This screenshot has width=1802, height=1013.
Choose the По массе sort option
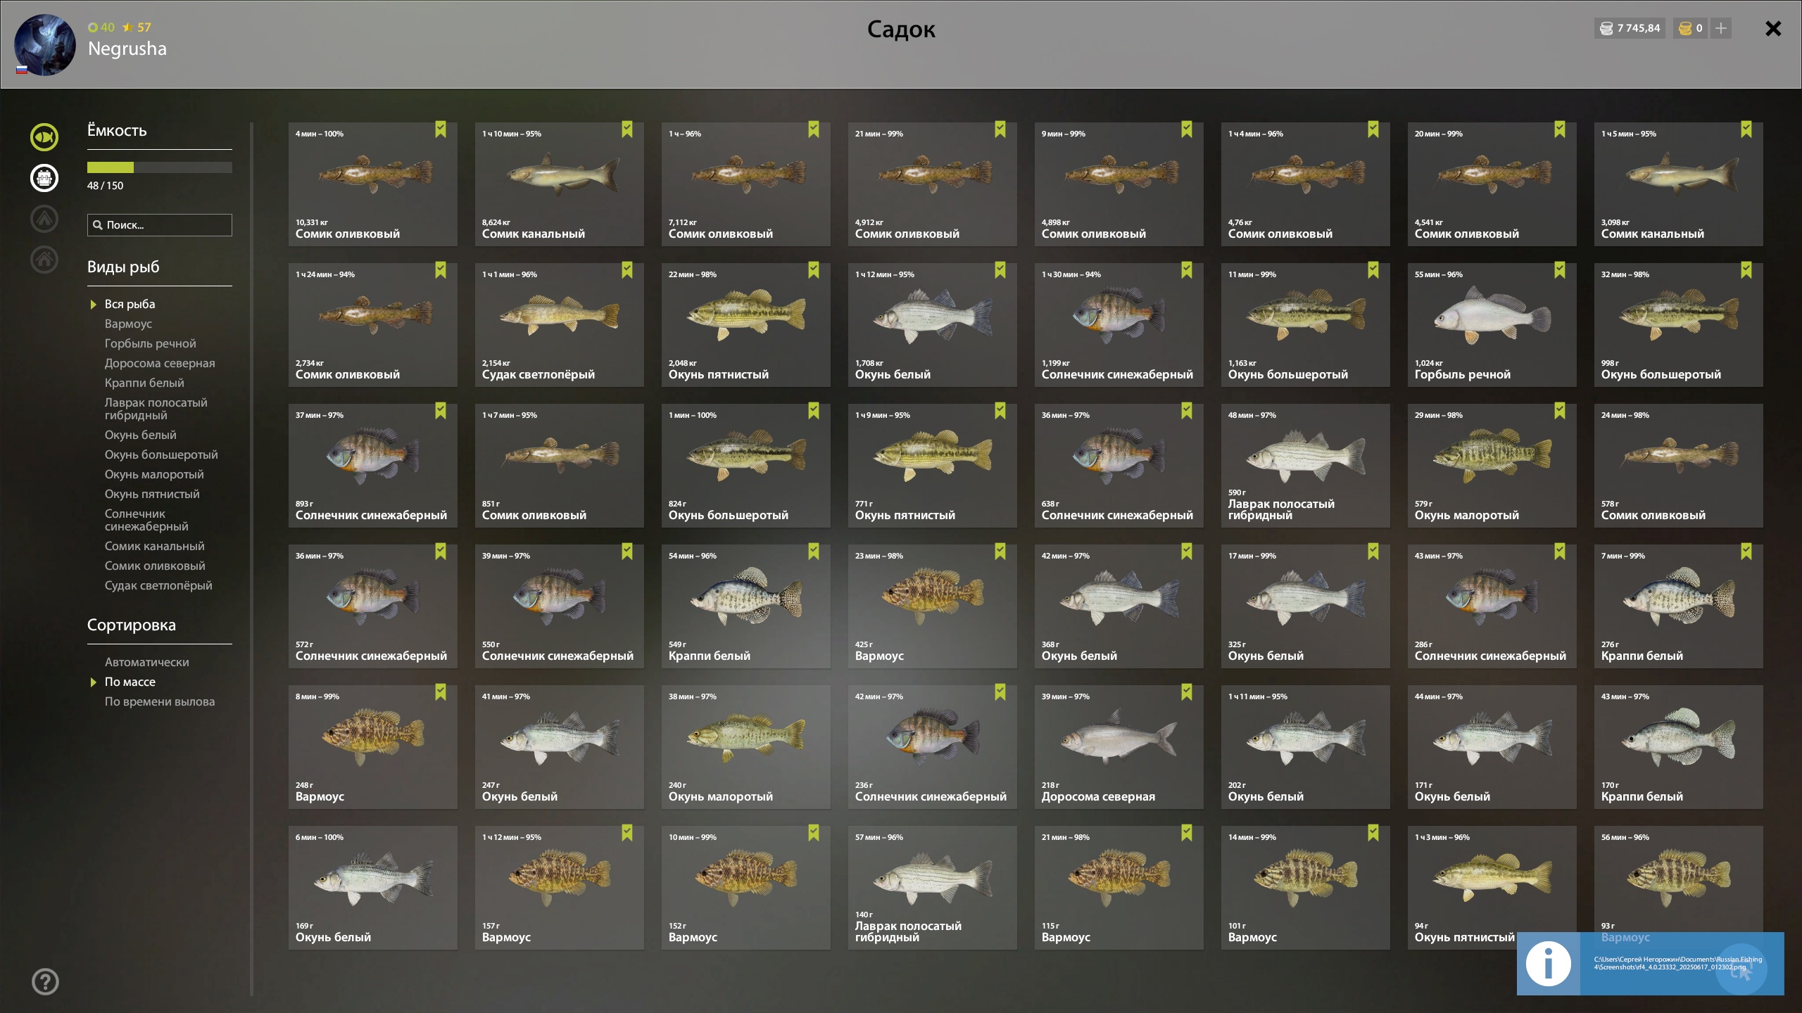tap(130, 682)
